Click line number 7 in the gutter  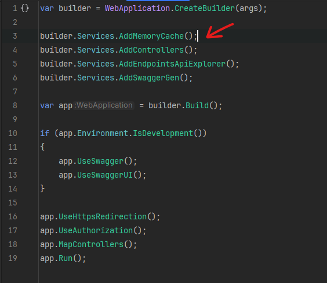[x=15, y=91]
